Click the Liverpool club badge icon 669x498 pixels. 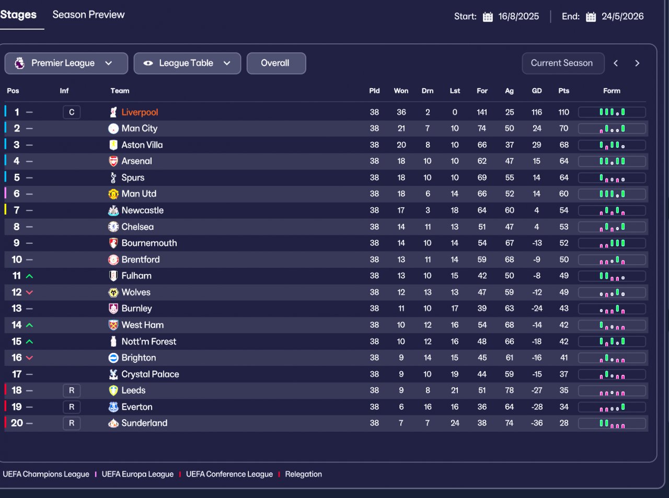[113, 112]
